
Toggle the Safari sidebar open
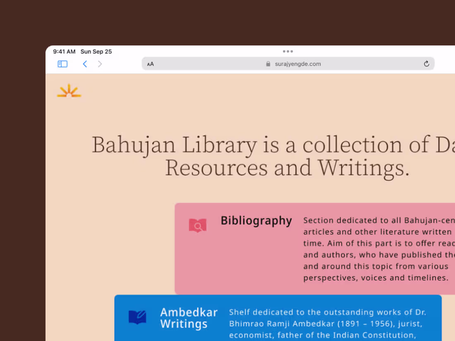[62, 64]
